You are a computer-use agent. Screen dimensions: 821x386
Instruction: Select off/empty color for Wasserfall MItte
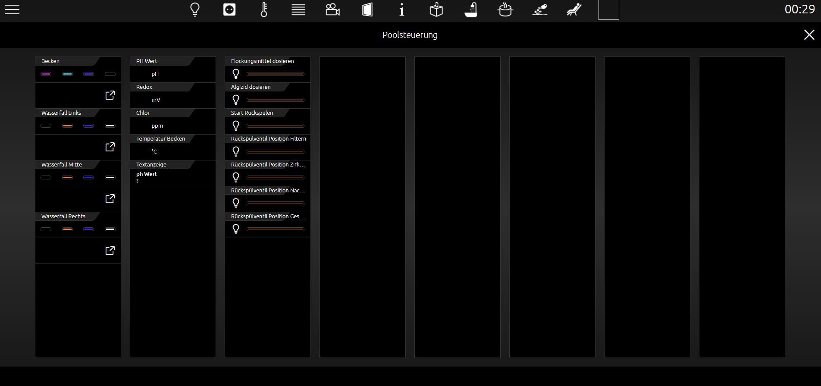[46, 178]
